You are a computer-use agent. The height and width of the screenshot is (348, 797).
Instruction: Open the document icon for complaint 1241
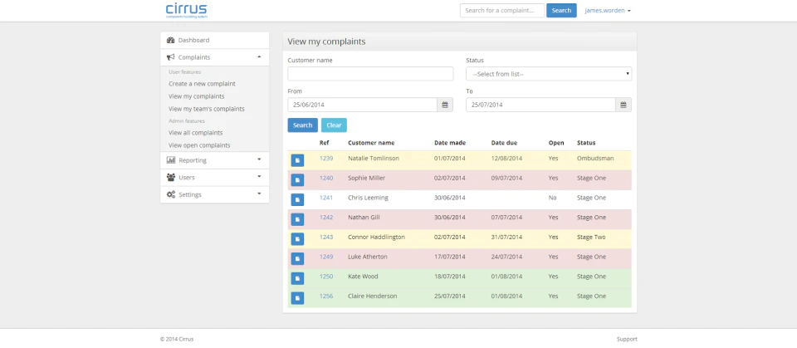pos(297,199)
